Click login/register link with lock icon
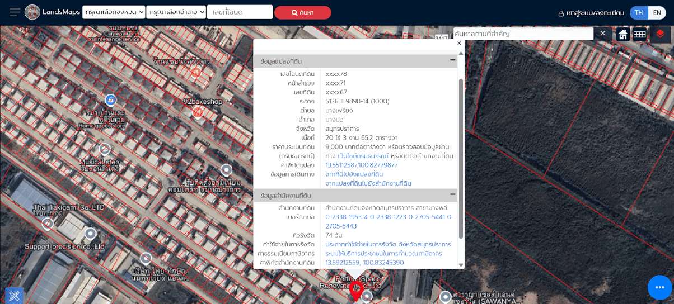Viewport: 674px width, 304px height. [591, 13]
